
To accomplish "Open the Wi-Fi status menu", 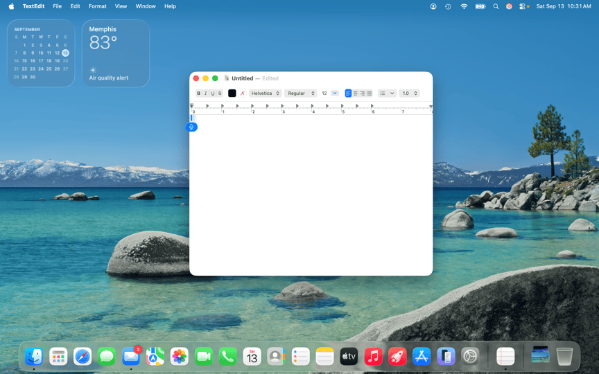I will (464, 6).
